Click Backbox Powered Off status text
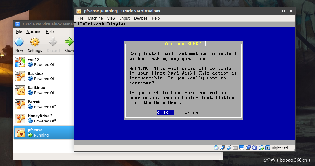315x166 pixels. [45, 79]
